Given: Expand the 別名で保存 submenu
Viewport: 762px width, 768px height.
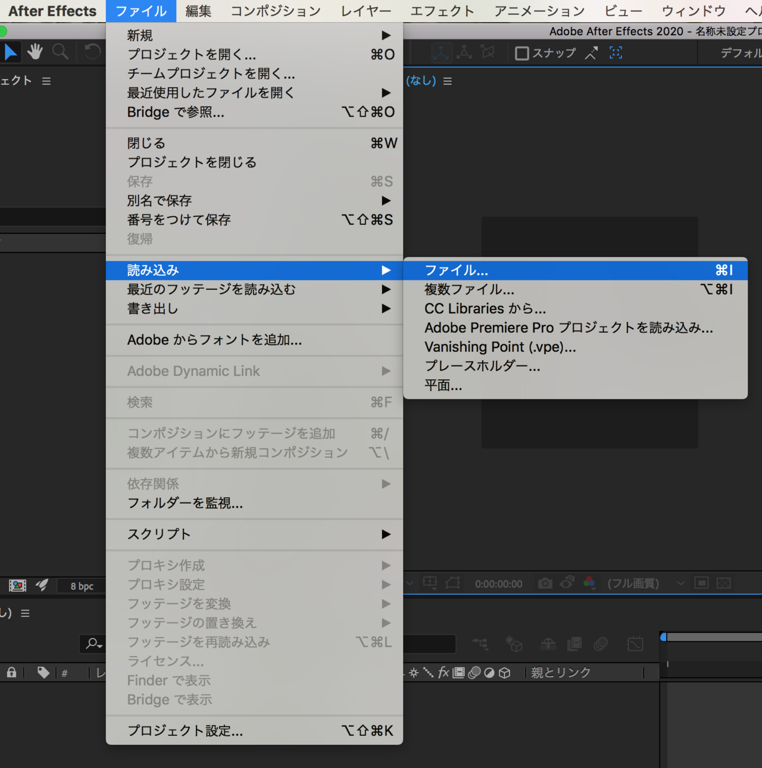Looking at the screenshot, I should 254,201.
